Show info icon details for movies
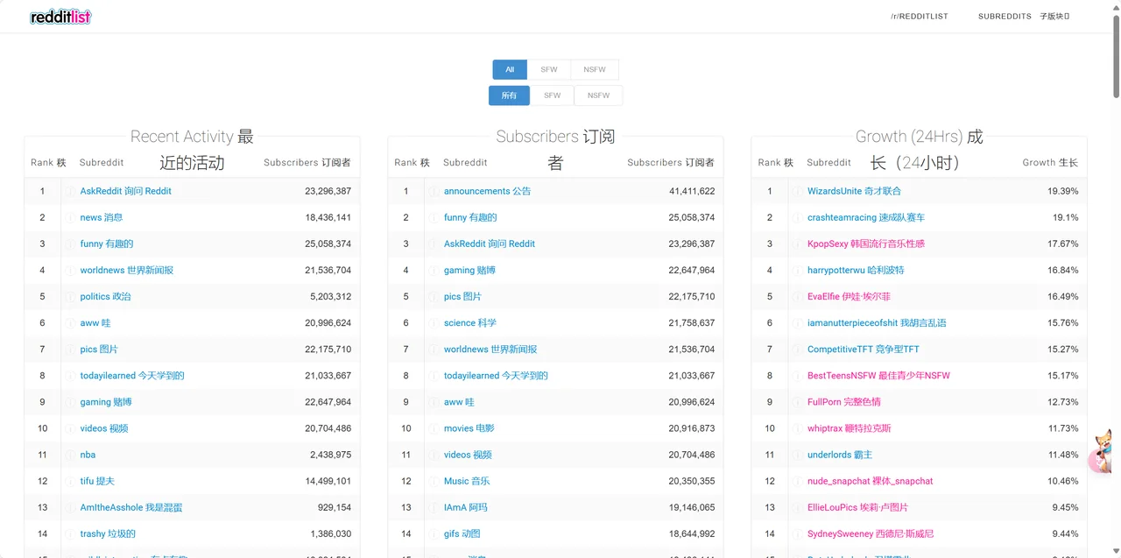The image size is (1121, 558). [434, 428]
